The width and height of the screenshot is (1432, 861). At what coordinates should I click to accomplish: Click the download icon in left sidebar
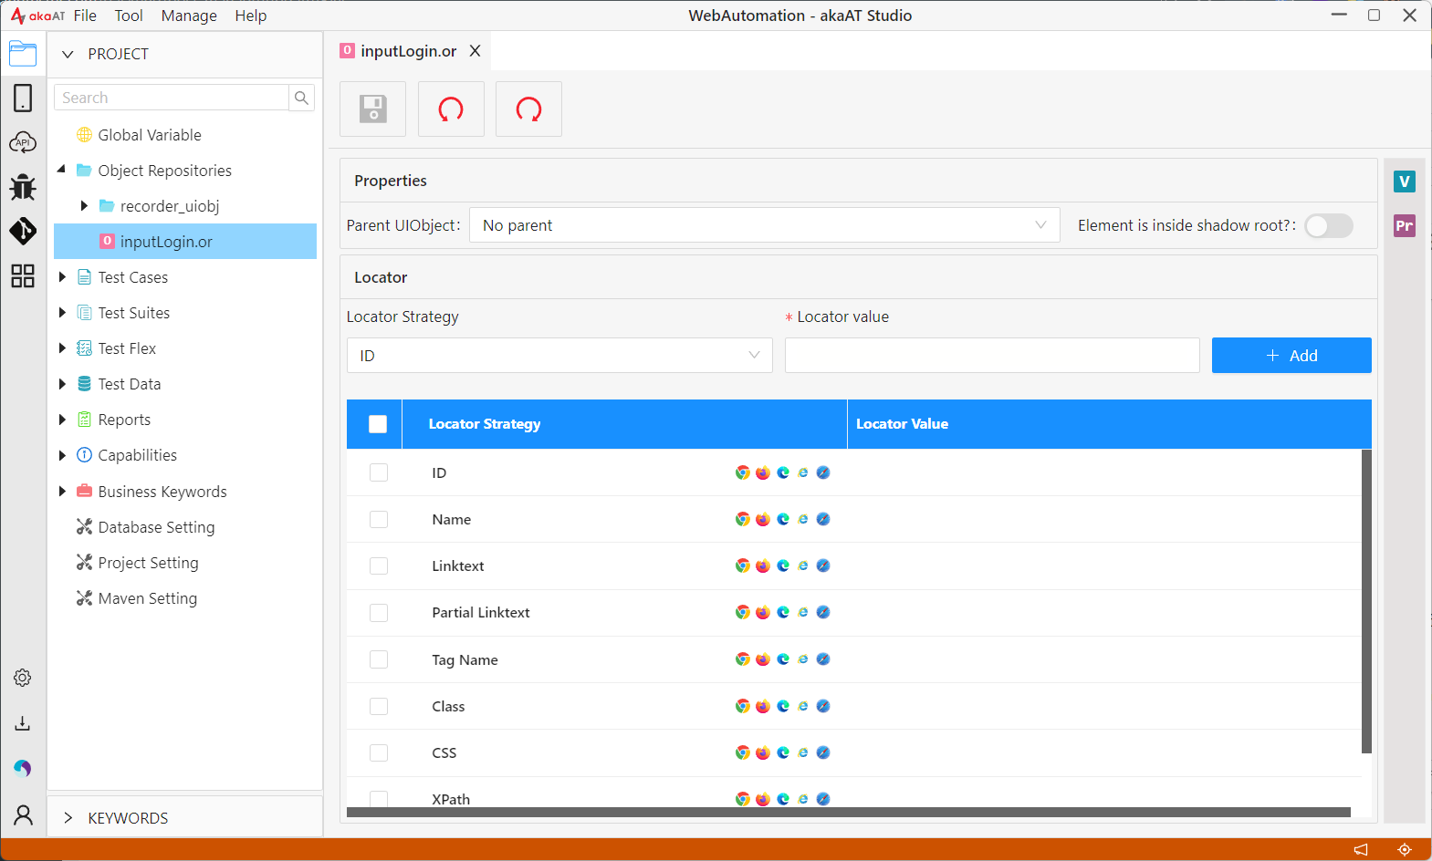point(23,723)
